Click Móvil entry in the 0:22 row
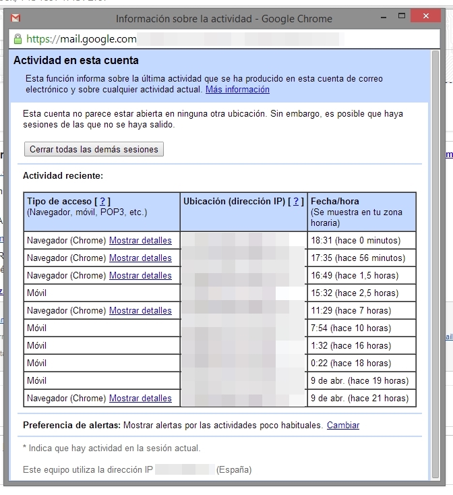The image size is (453, 495). pyautogui.click(x=36, y=363)
